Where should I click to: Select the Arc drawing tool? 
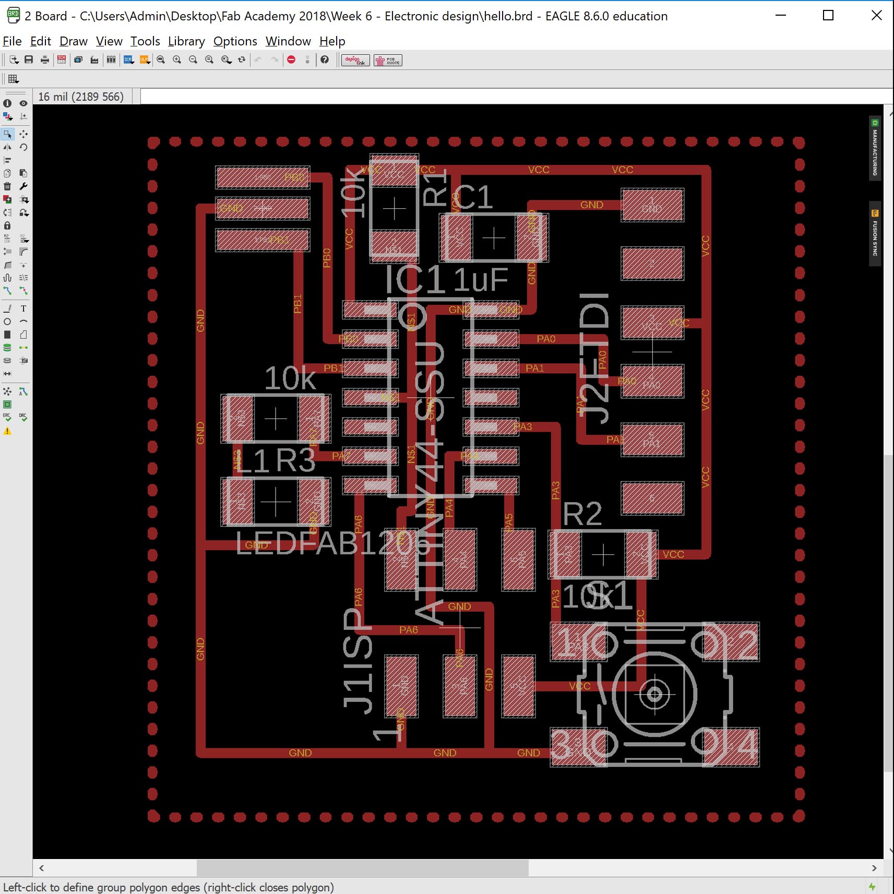[x=23, y=321]
